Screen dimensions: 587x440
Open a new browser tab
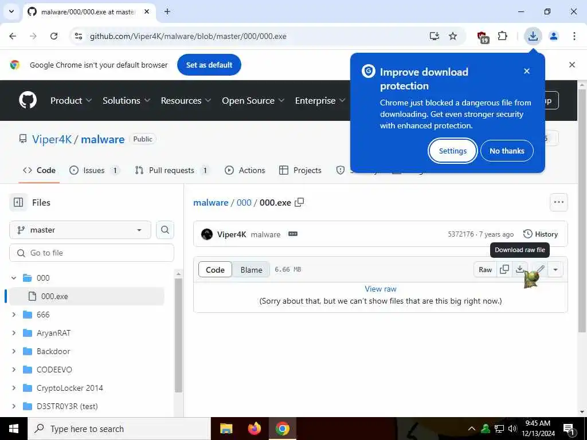click(167, 11)
